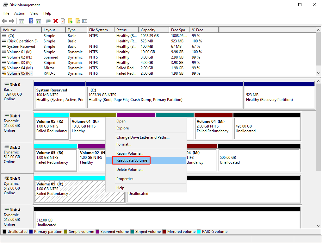Choose Change Drive Letter and Paths...
This screenshot has height=243, width=322.
[x=146, y=137]
